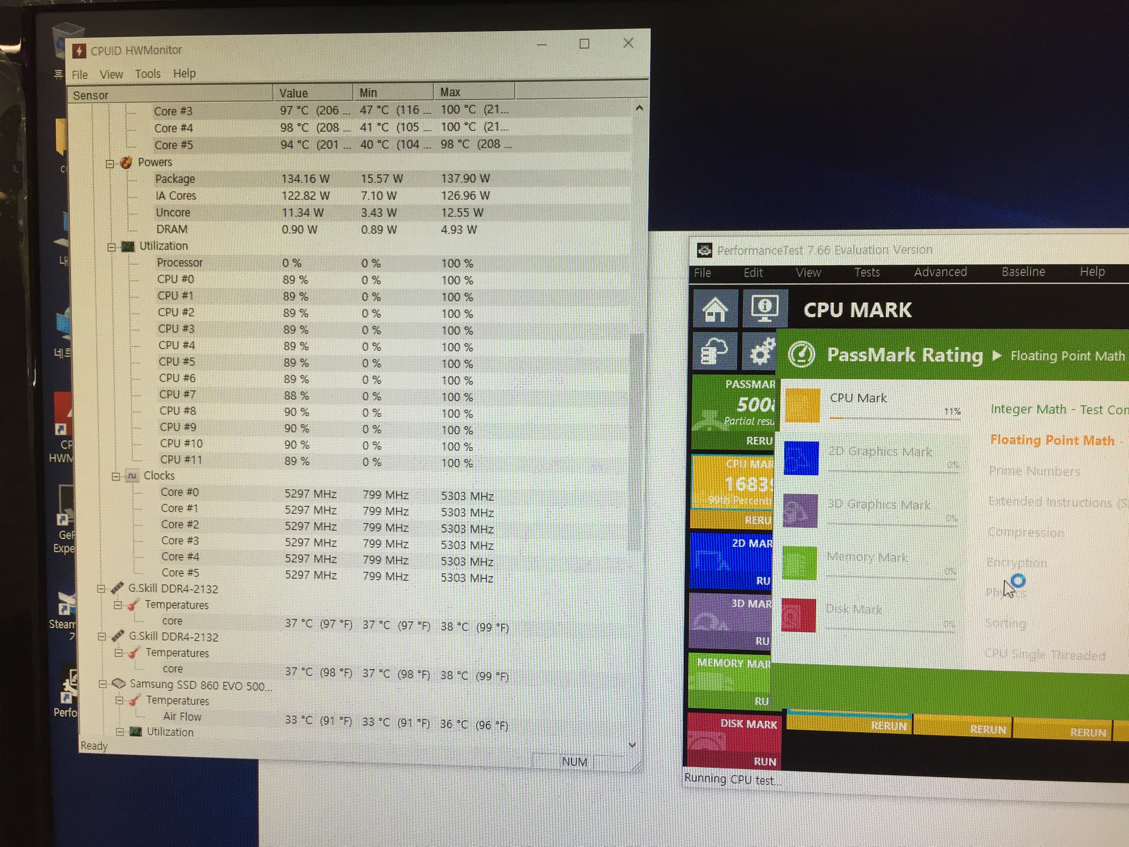The image size is (1129, 847).
Task: Click RERUN on the PassMark tile
Action: point(760,440)
